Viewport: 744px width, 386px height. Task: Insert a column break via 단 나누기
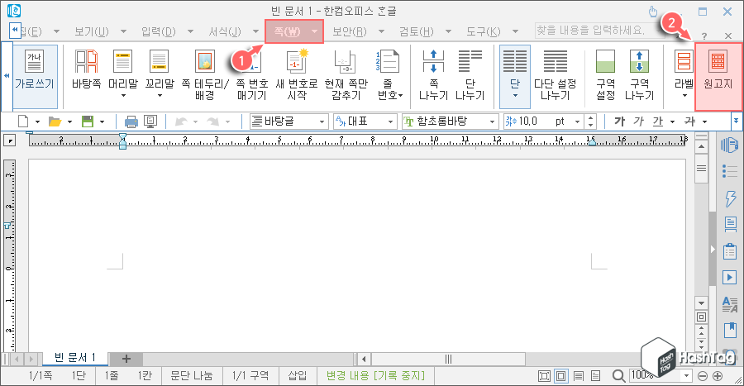[x=470, y=74]
